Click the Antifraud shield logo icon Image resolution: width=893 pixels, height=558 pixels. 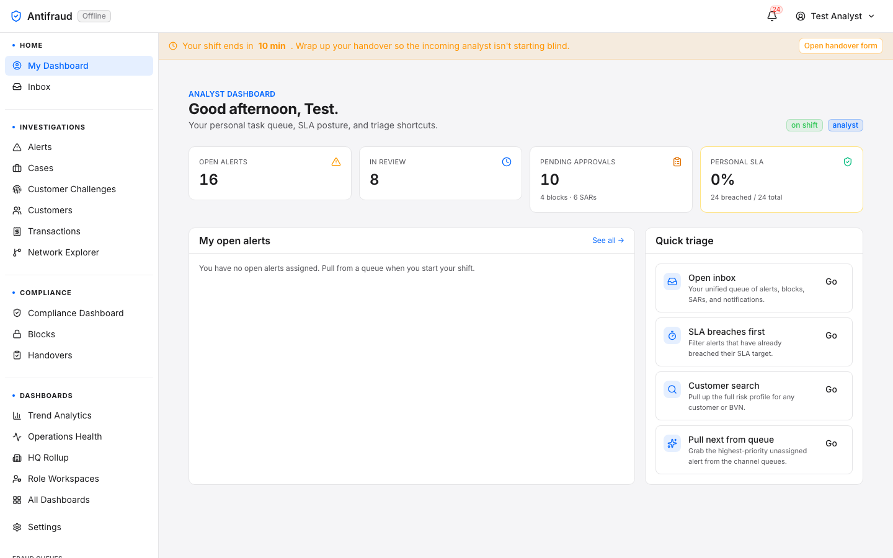(16, 16)
